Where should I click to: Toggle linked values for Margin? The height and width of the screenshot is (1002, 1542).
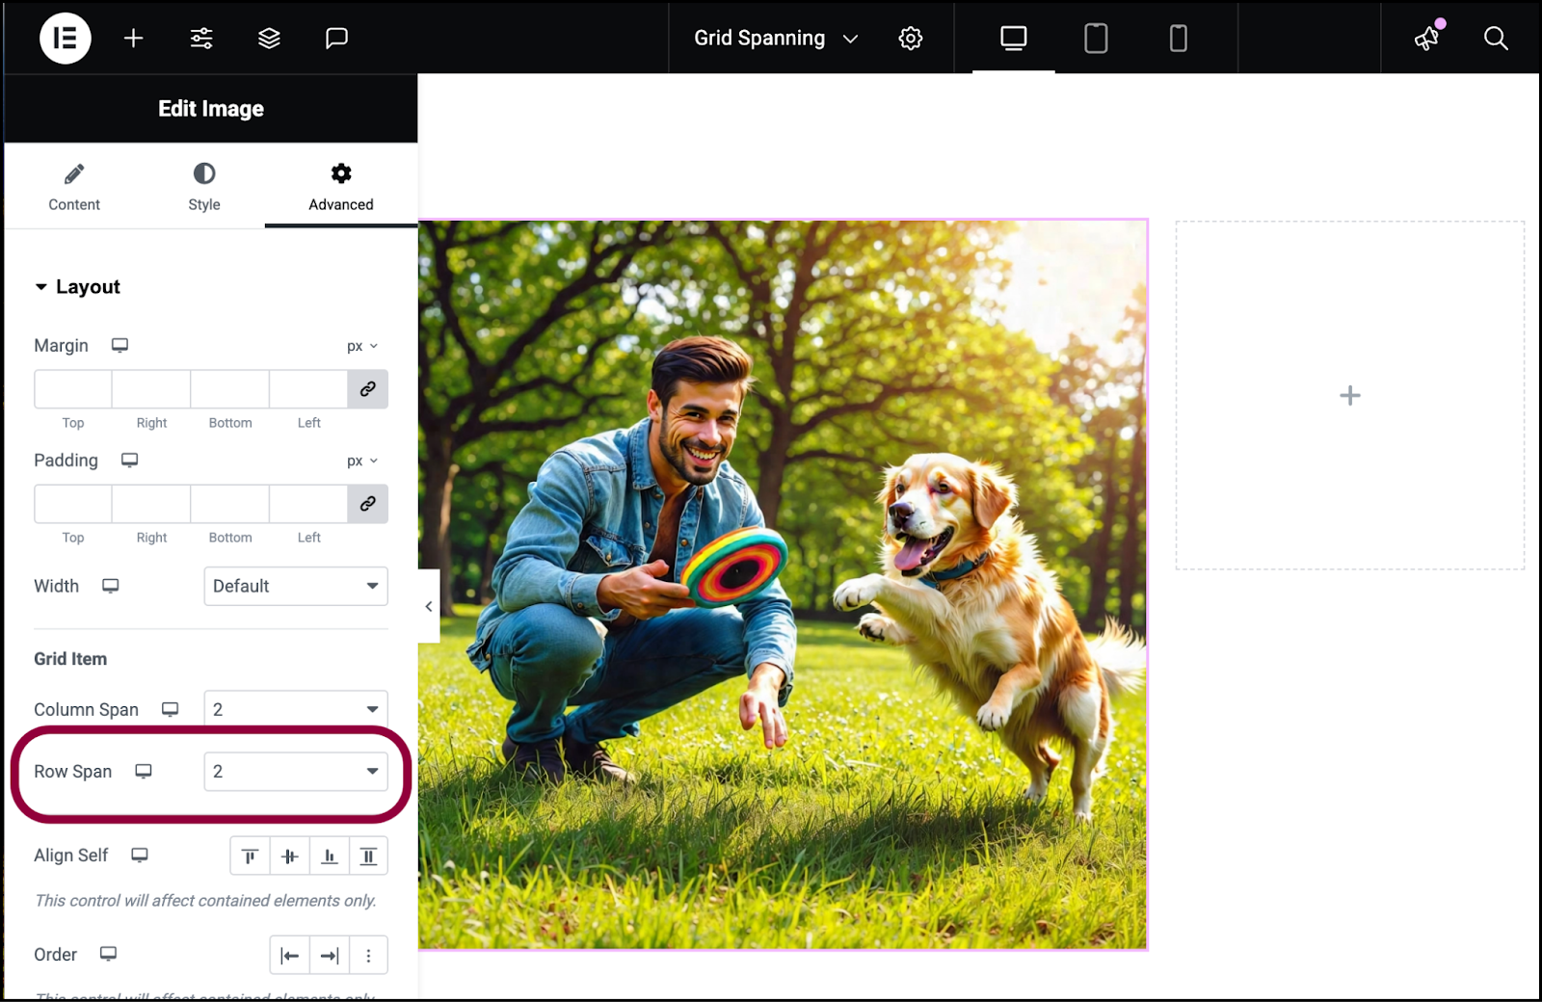pos(368,389)
